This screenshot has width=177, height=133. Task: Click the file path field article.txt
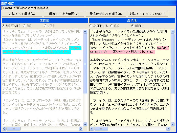pyautogui.click(x=88, y=8)
